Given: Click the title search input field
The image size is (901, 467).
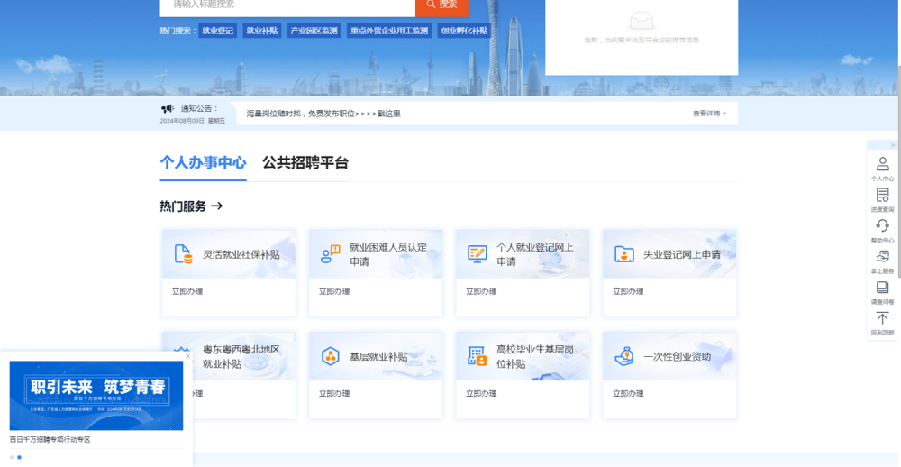Looking at the screenshot, I should 287,5.
